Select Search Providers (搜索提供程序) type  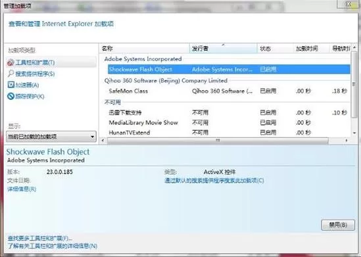pos(31,74)
